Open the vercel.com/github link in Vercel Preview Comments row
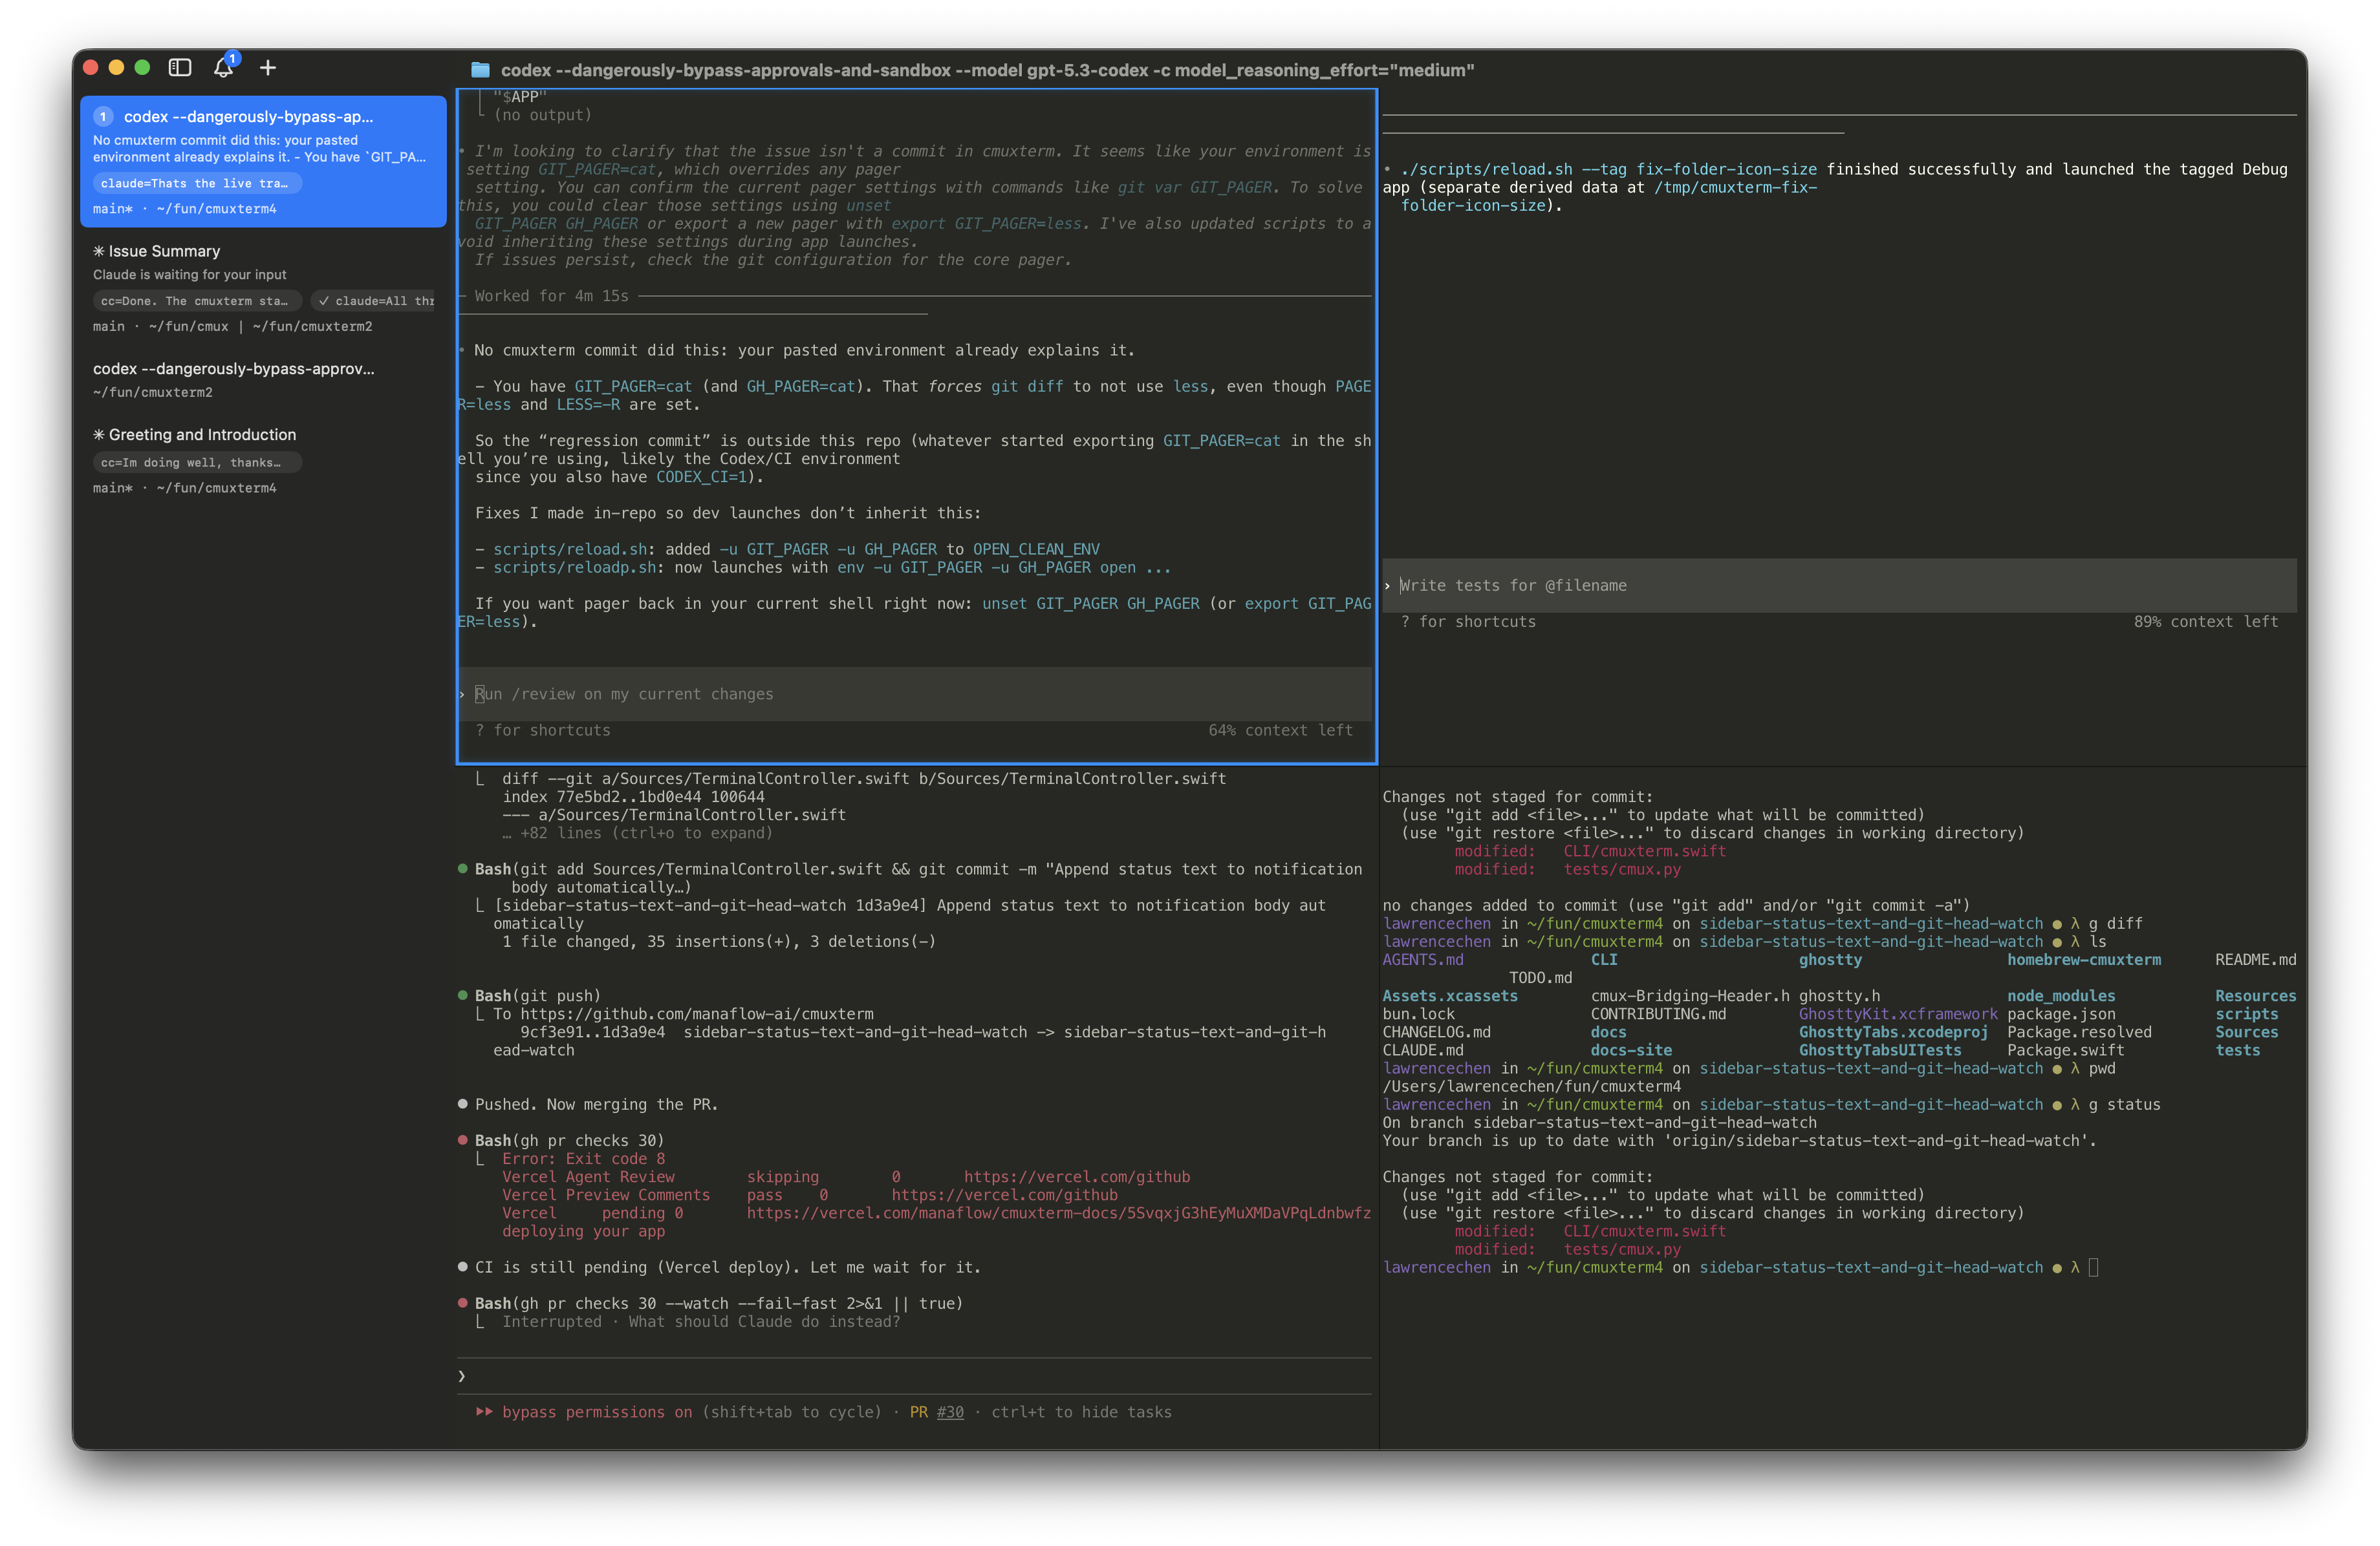 (1004, 1195)
